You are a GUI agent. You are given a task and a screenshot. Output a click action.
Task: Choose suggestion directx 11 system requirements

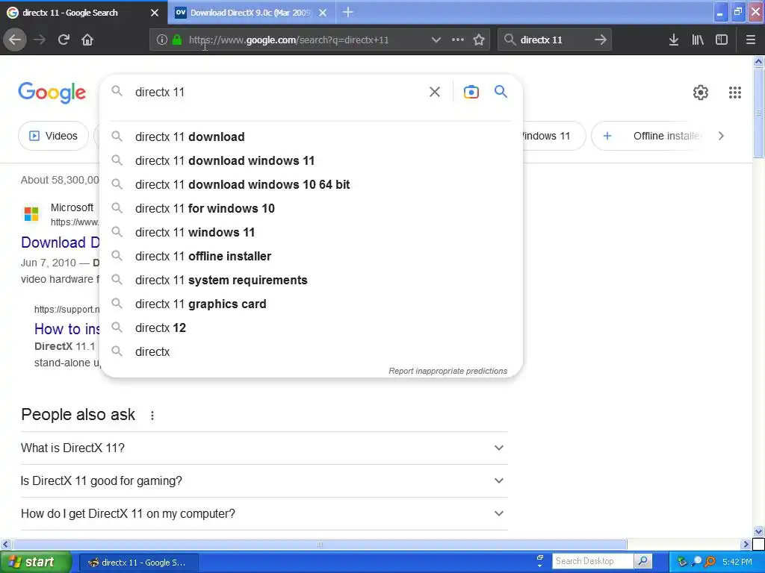[311, 281]
